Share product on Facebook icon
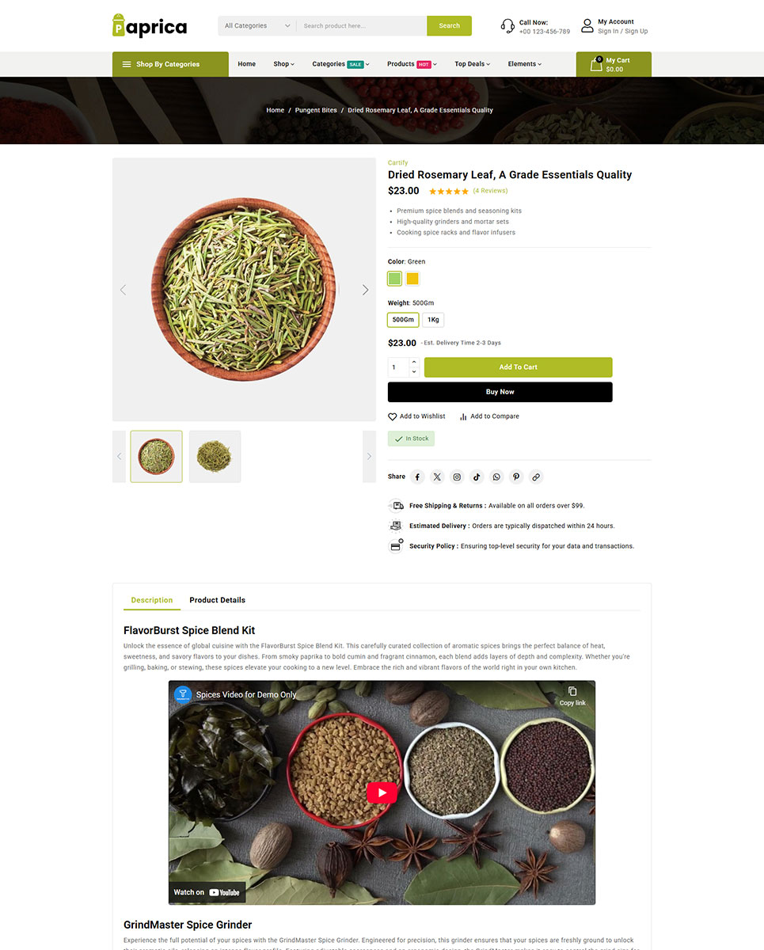Viewport: 764px width, 950px height. [x=417, y=477]
